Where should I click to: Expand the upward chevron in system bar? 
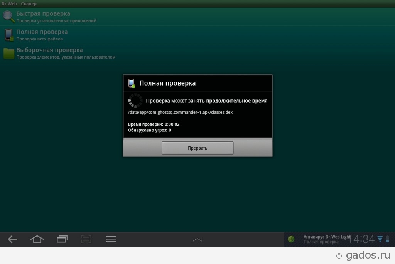197,240
